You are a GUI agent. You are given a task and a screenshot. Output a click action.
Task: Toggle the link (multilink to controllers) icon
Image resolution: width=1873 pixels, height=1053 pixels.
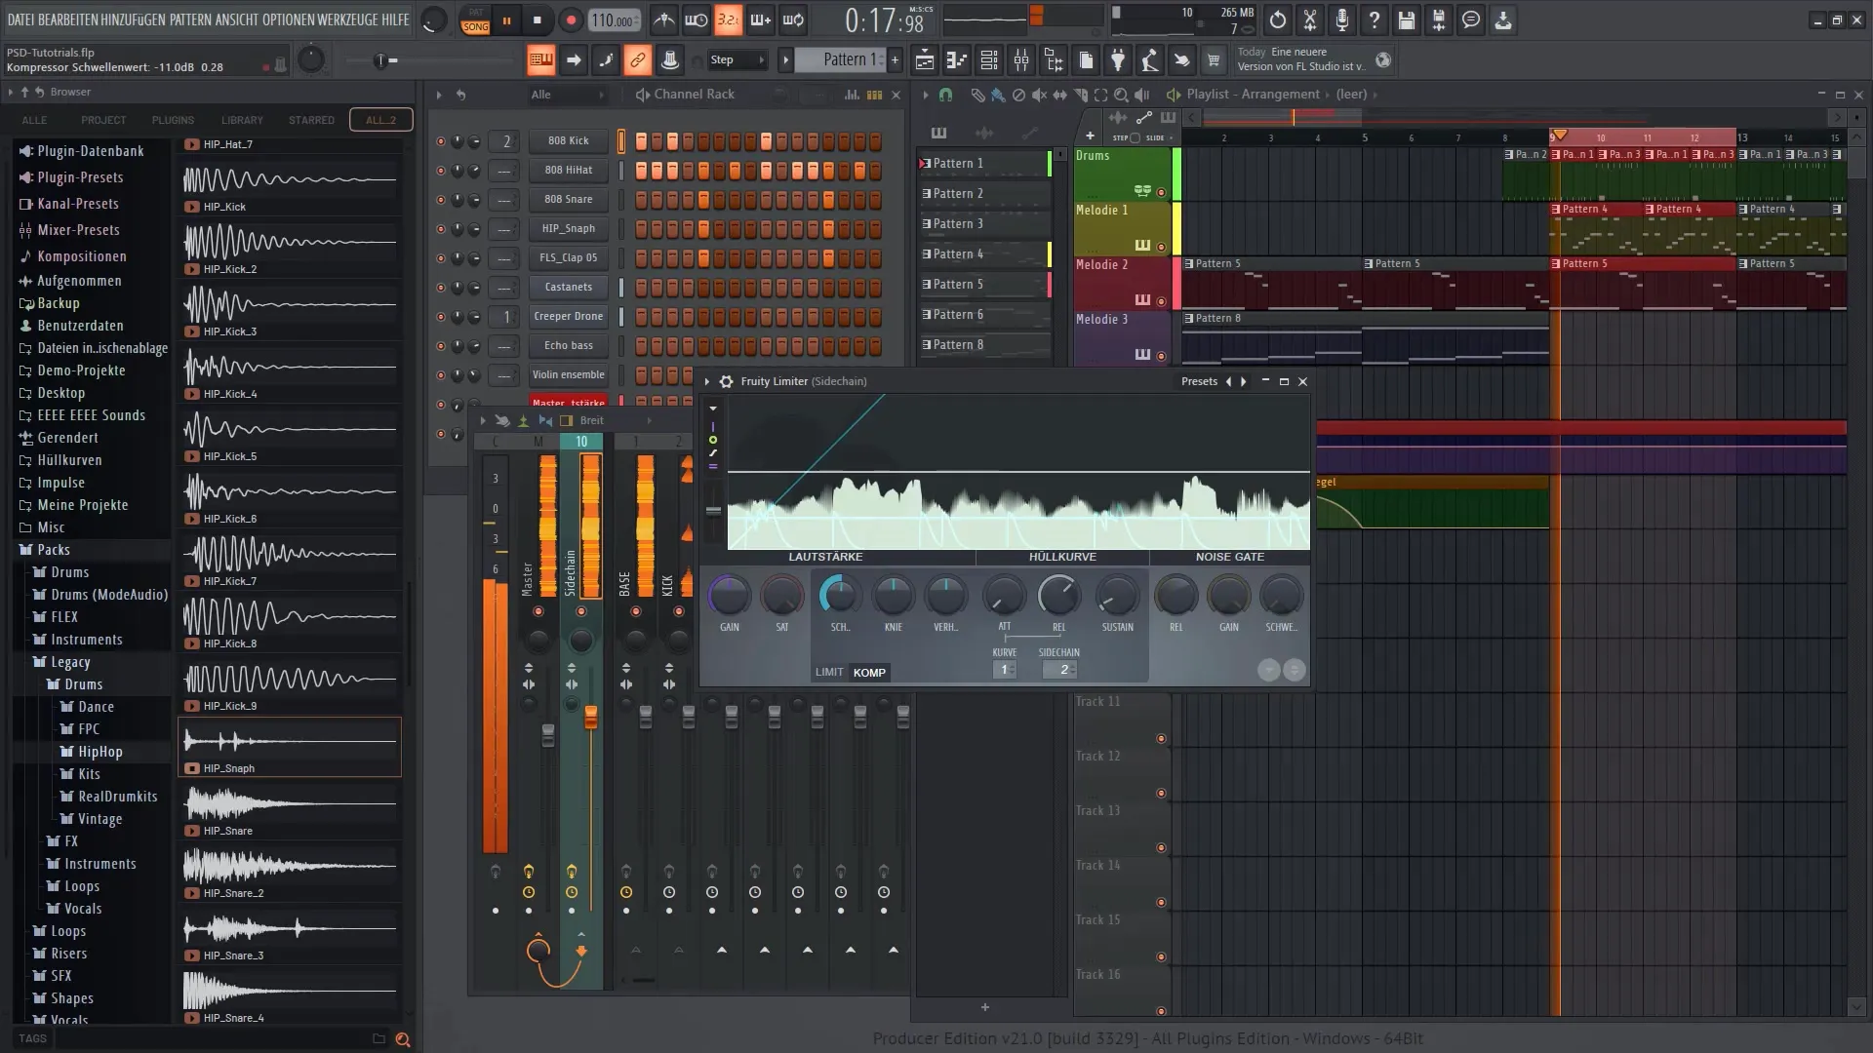tap(637, 60)
